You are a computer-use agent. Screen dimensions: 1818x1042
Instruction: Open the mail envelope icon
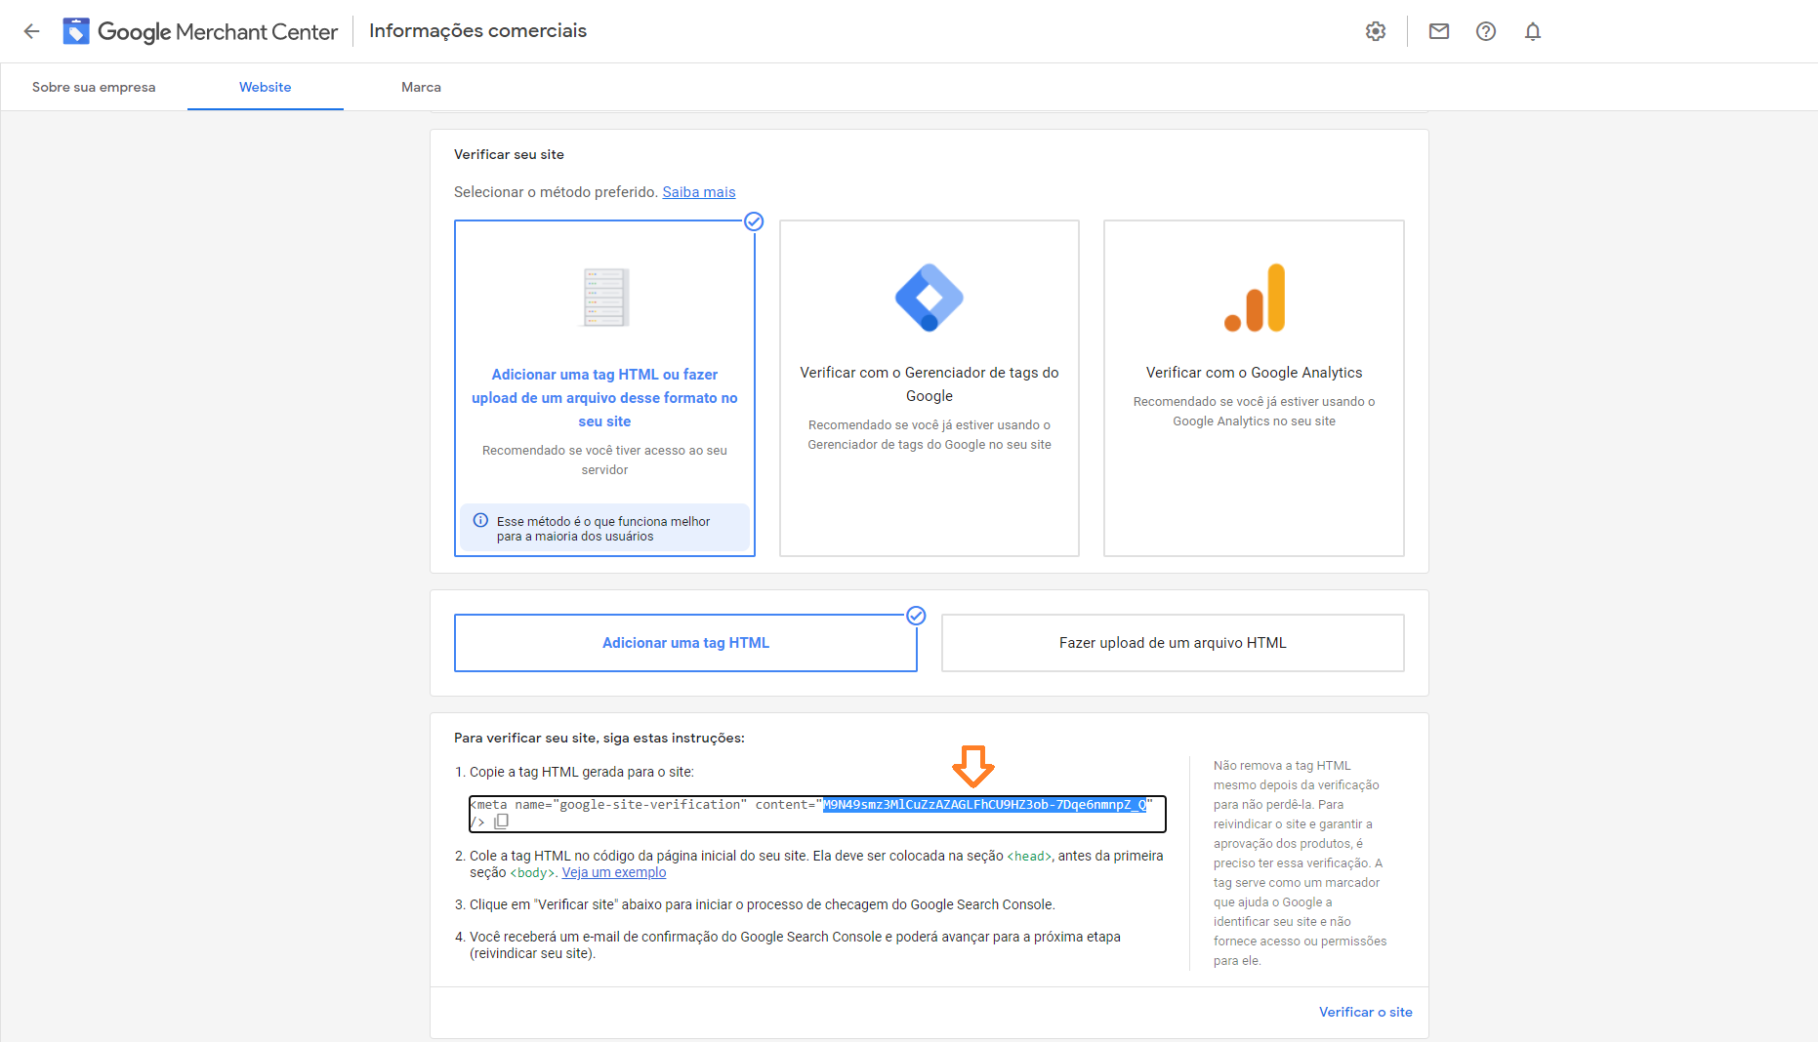point(1439,31)
